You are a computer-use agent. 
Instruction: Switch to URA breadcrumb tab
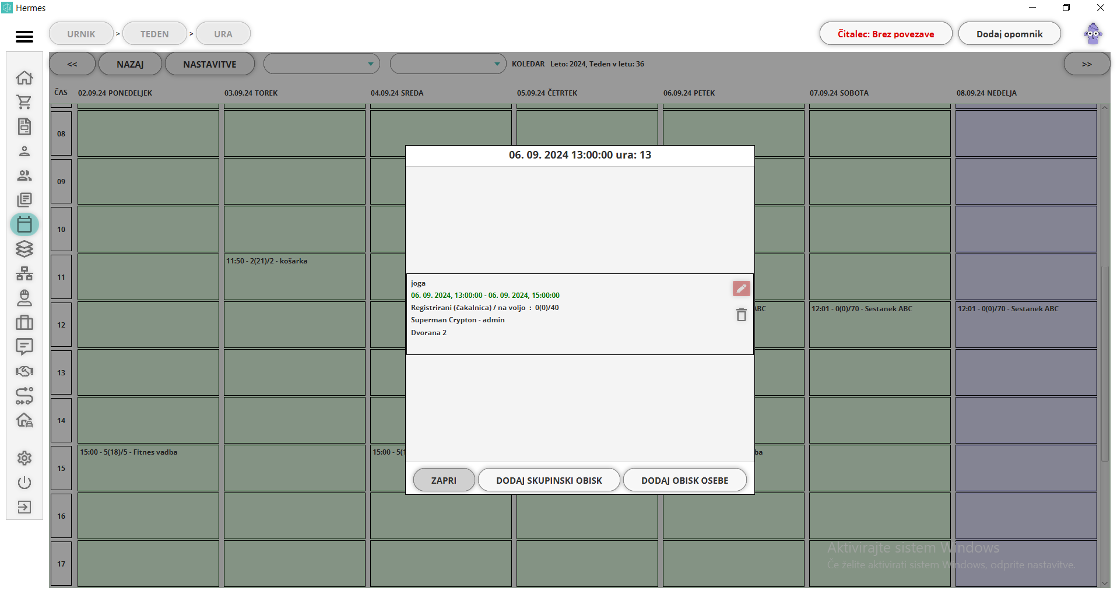pyautogui.click(x=223, y=34)
